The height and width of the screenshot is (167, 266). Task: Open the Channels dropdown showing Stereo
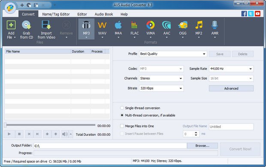tap(161, 78)
